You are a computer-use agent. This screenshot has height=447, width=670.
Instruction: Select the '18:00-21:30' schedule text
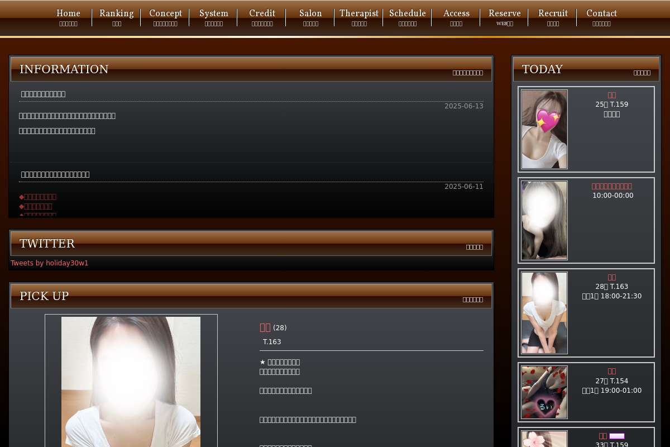(x=621, y=296)
